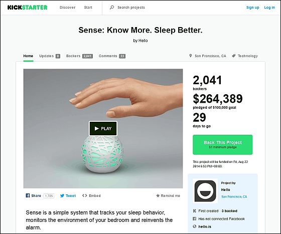Screen dimensions: 281x234
Task: Switch to the Updates tab
Action: point(50,56)
